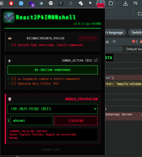Click the 'mapify-window' console log text
Viewport: 142px width, 157px height.
coord(129,84)
